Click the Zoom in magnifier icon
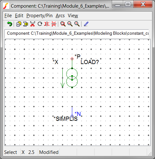Viewport: 155px width, 159px height. click(x=77, y=24)
